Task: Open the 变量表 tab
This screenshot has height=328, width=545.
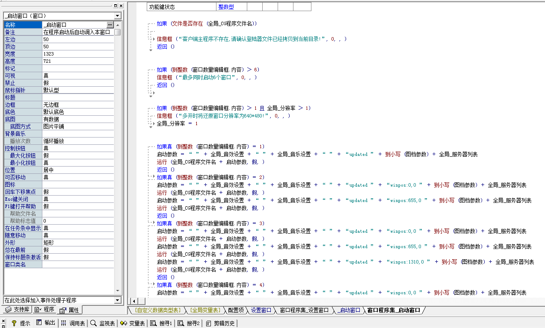Action: pyautogui.click(x=133, y=323)
